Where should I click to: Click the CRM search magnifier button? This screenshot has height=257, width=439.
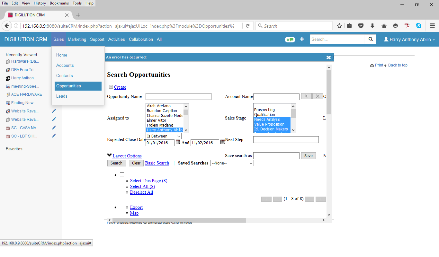point(371,39)
